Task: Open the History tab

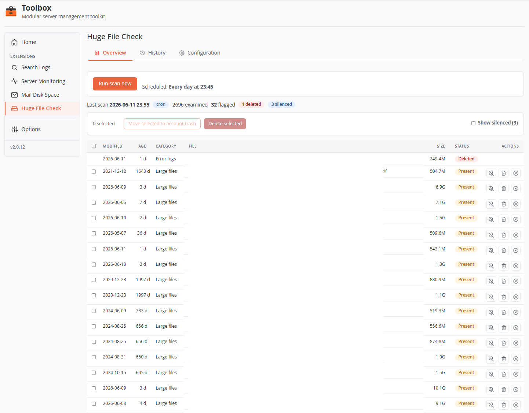Action: [x=153, y=53]
